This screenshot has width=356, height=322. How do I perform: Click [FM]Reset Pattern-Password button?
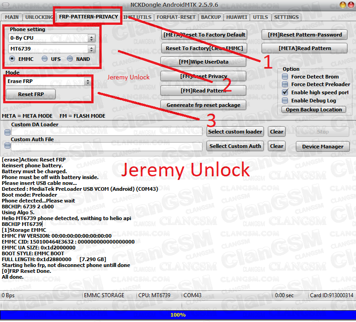pyautogui.click(x=304, y=35)
